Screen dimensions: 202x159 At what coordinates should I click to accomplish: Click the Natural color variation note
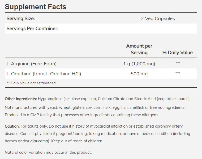coord(48,152)
